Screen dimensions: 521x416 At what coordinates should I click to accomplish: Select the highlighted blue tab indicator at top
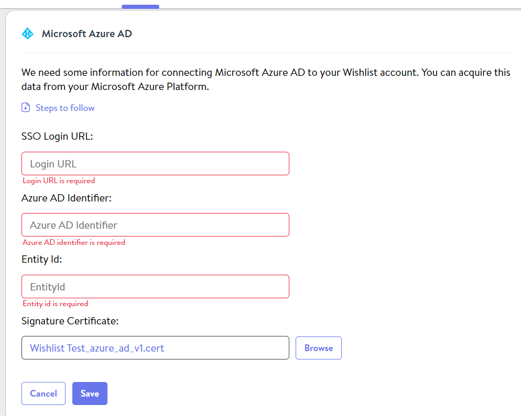coord(140,7)
